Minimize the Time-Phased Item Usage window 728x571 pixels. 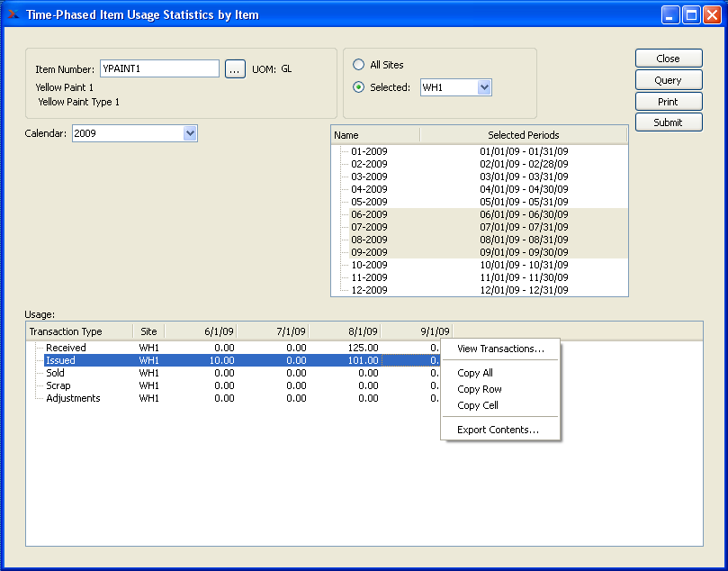click(x=671, y=14)
